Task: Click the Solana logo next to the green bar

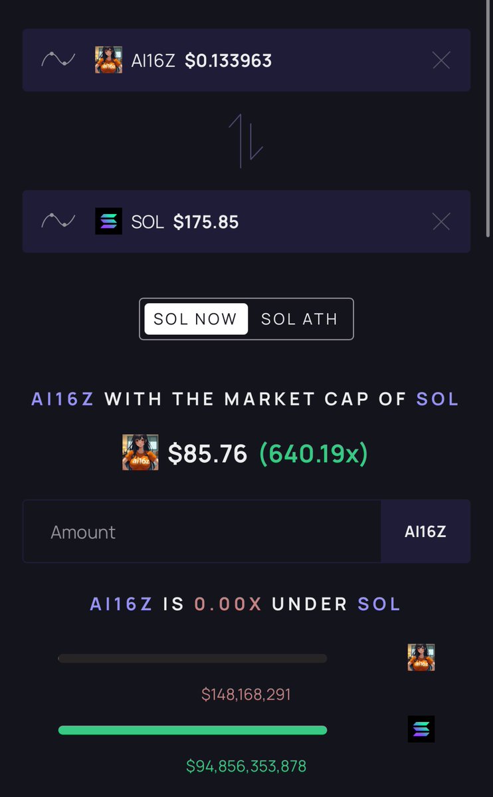Action: tap(421, 729)
